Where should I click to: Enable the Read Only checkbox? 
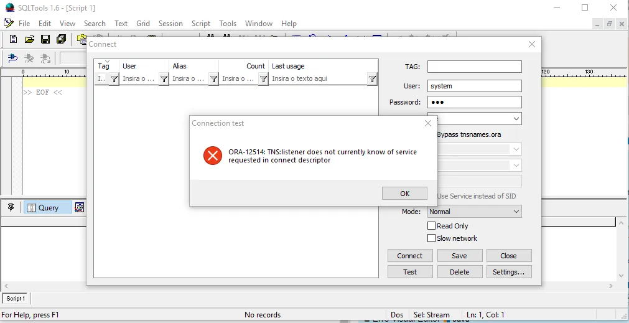pos(431,226)
